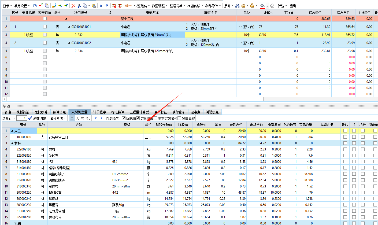
Task: Check 甲供 box for 破布 row
Action: pos(354,149)
